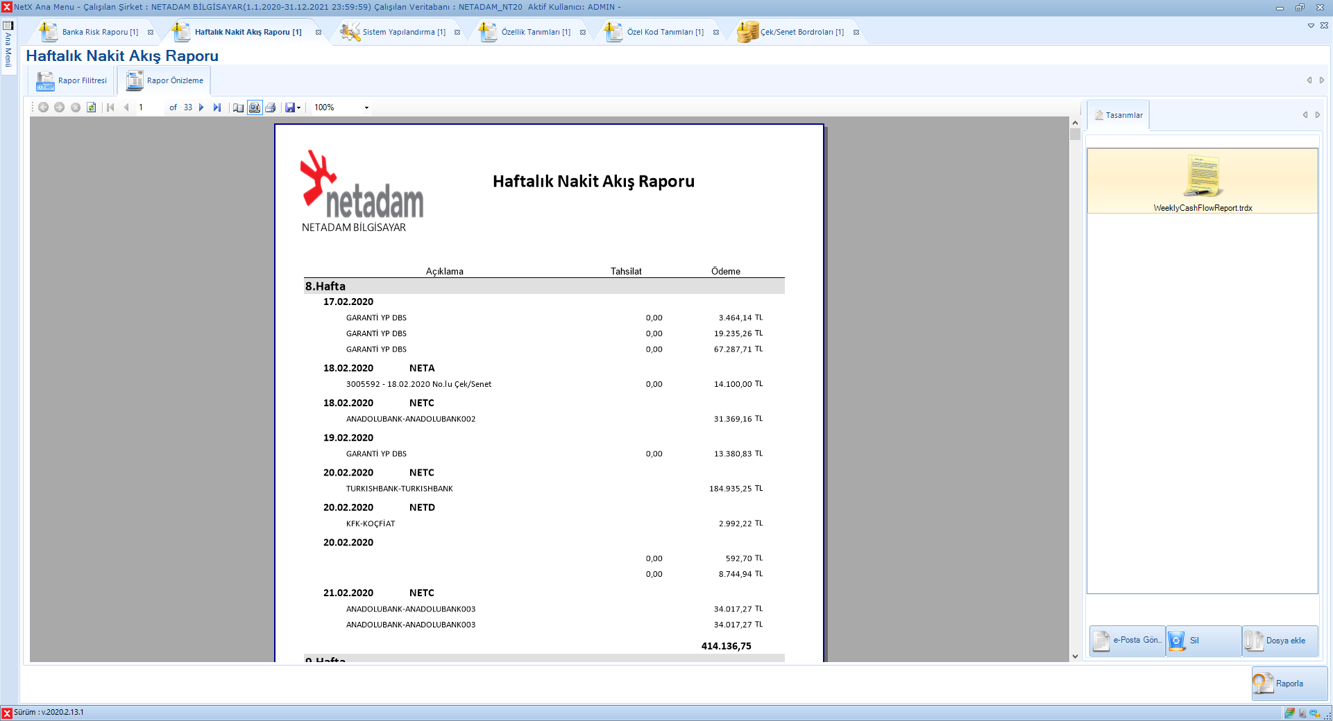The height and width of the screenshot is (721, 1333).
Task: Close the Özel Kod Tanımları tab
Action: coord(716,33)
